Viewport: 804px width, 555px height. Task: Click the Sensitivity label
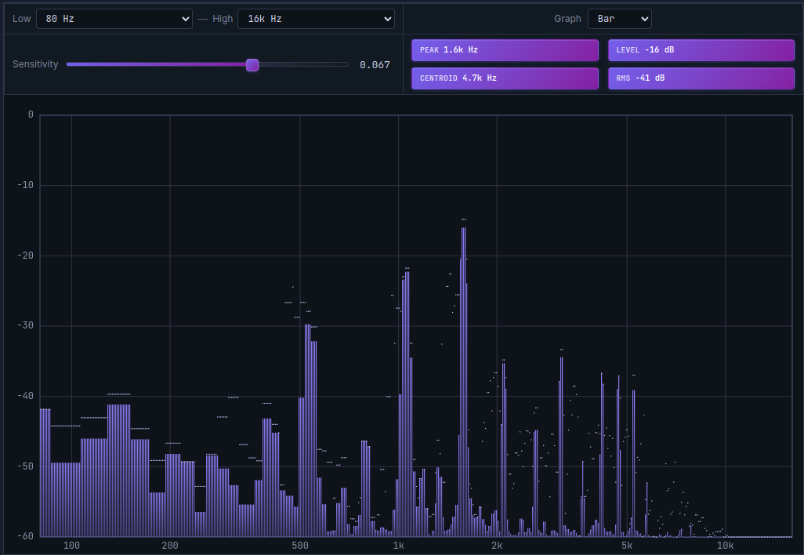(x=35, y=64)
